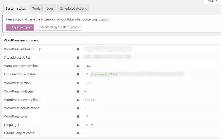Click the 'Please copy and paste this information' notice text
This screenshot has height=139, width=221.
pyautogui.click(x=57, y=19)
